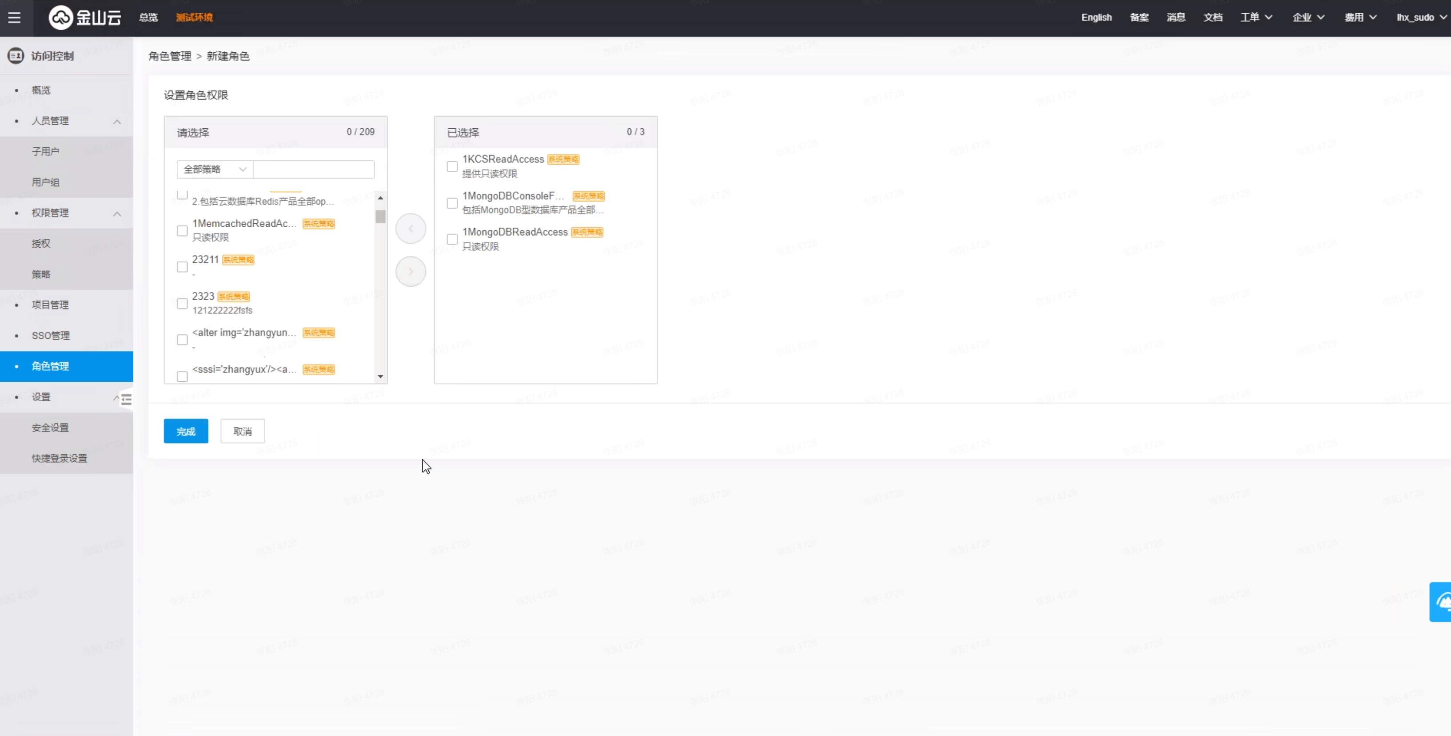Select the 23211 policy checkbox
The image size is (1451, 736).
click(x=182, y=267)
